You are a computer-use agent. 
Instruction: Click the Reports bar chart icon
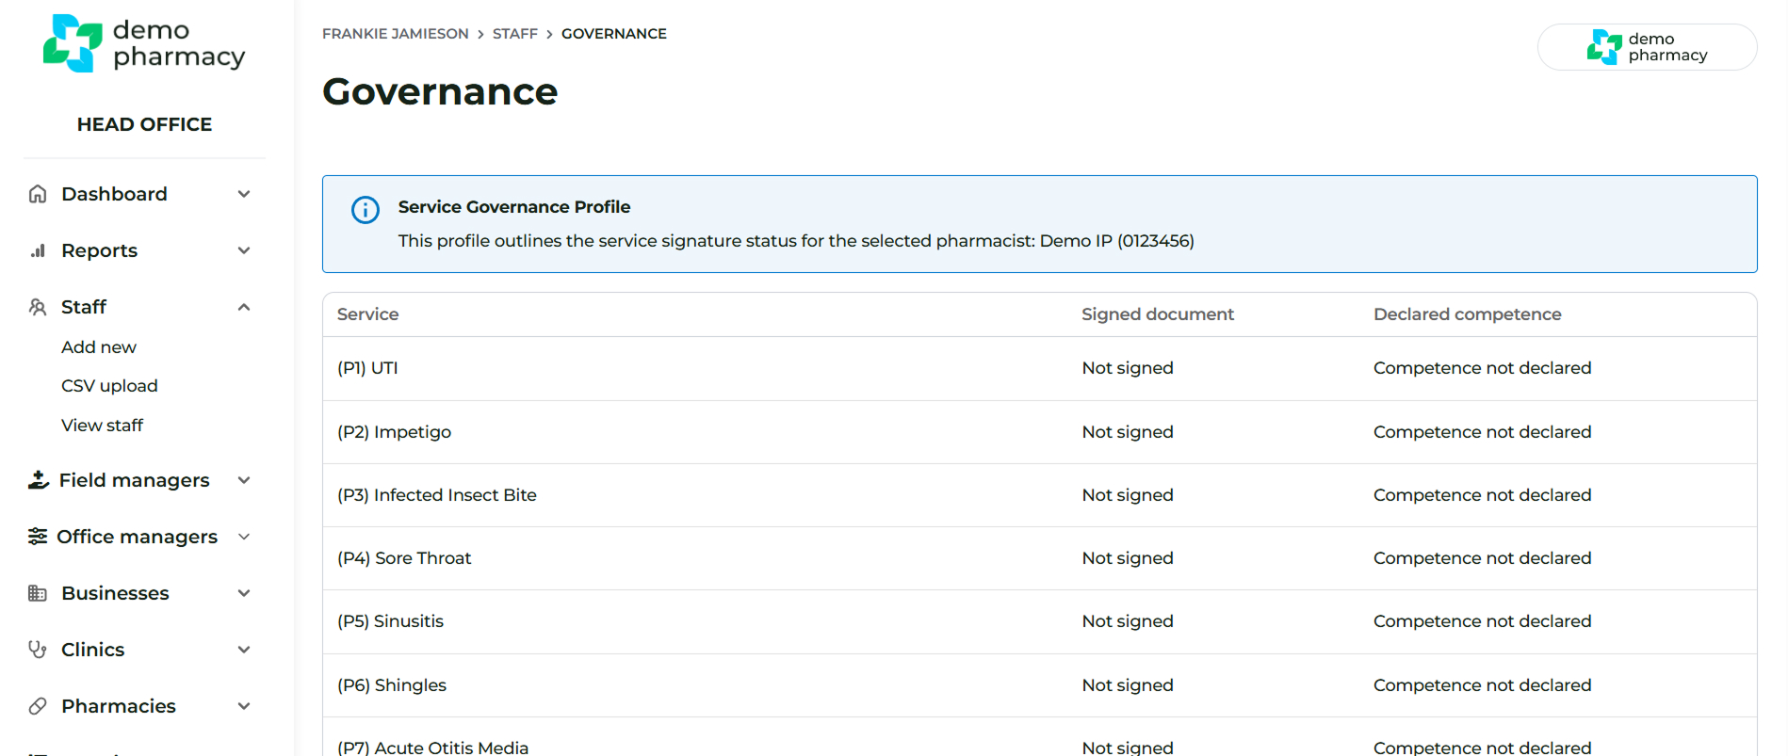38,250
